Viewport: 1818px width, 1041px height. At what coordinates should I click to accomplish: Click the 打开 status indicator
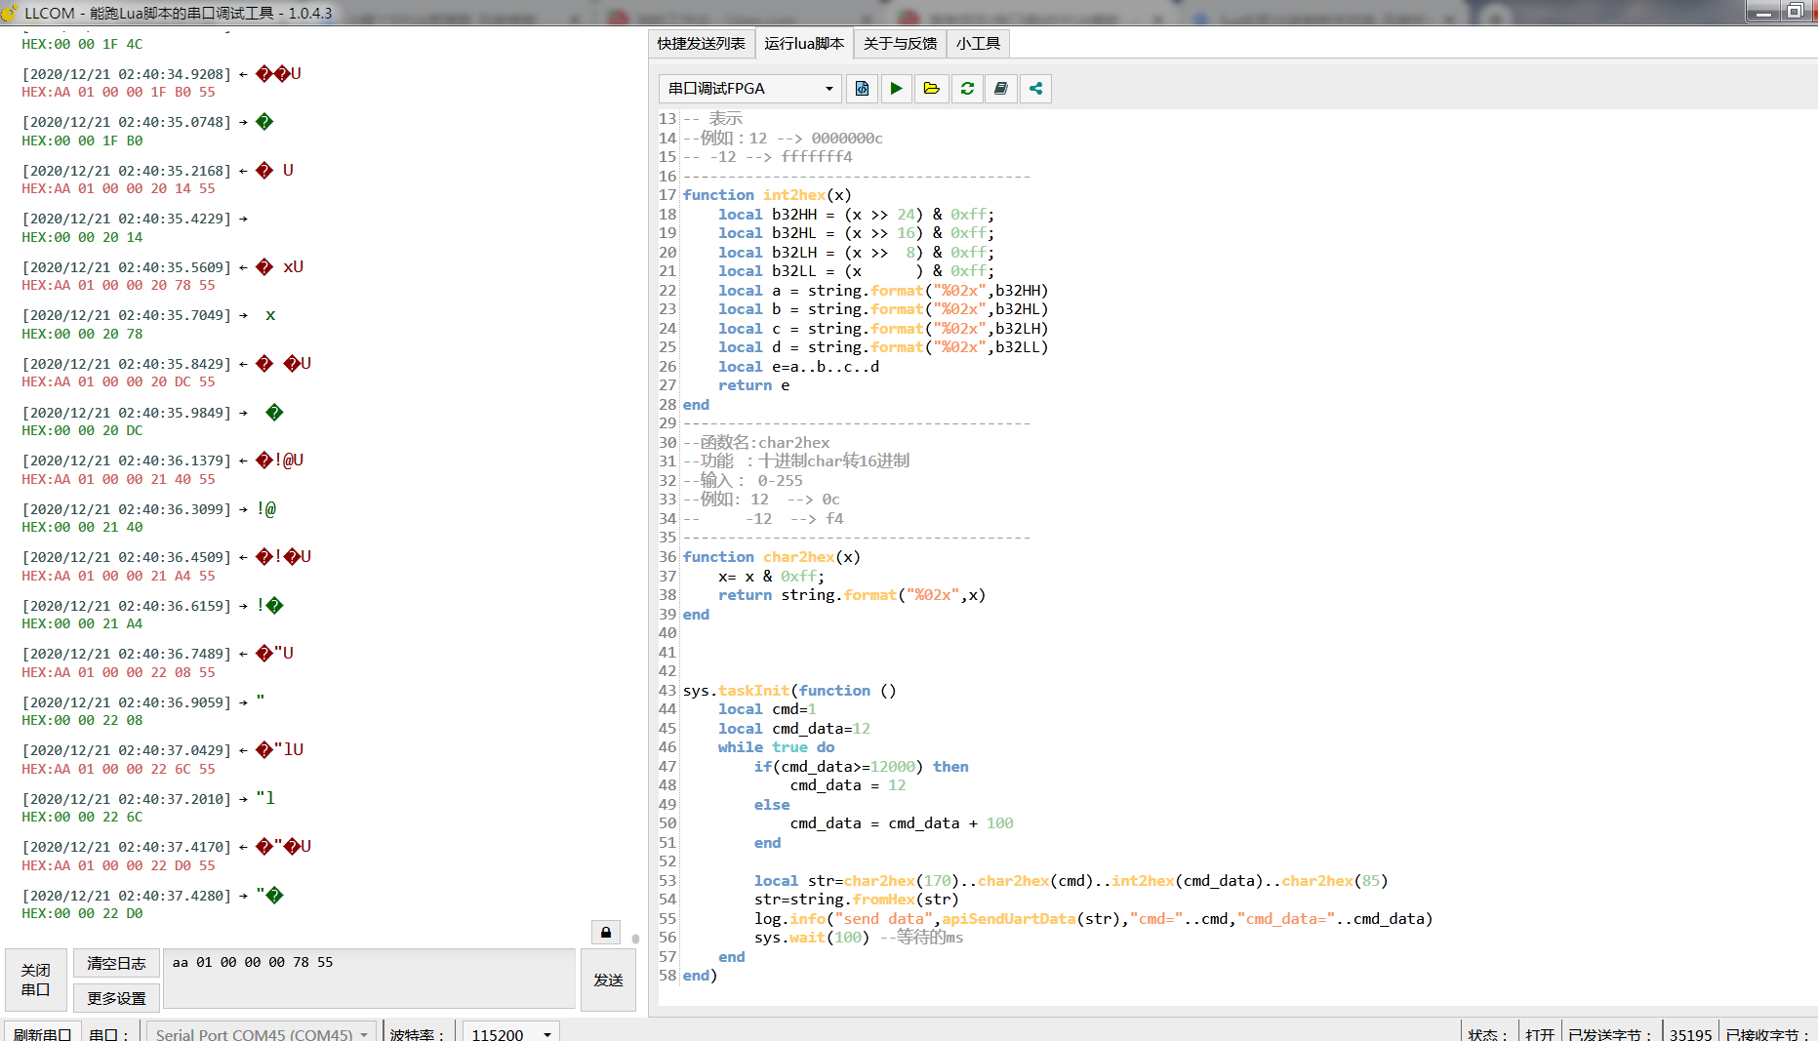tap(1539, 1034)
